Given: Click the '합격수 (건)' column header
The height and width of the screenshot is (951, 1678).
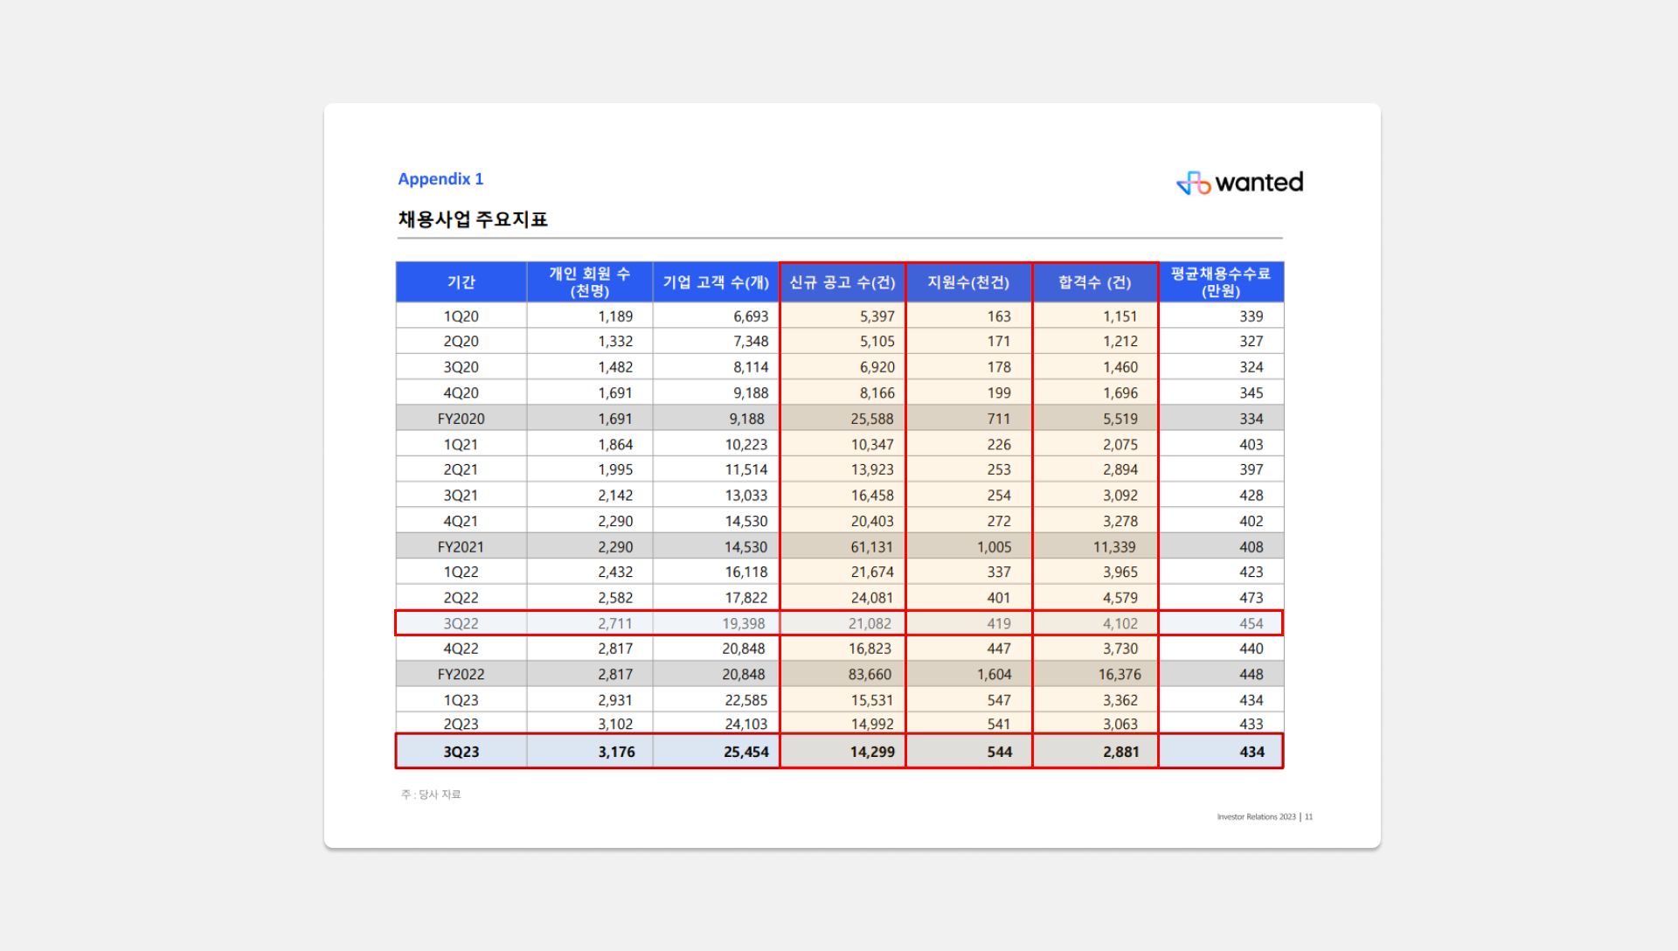Looking at the screenshot, I should coord(1095,282).
